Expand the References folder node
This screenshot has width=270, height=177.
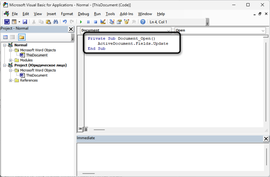tap(11, 80)
